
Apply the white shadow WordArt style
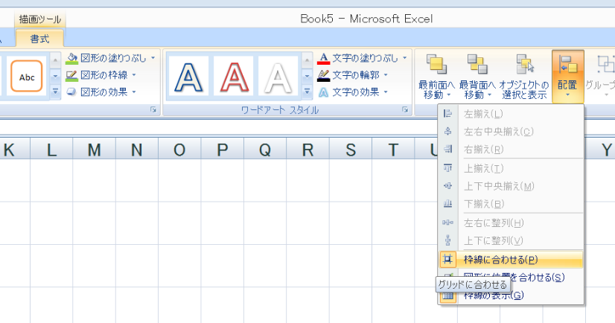tap(278, 77)
